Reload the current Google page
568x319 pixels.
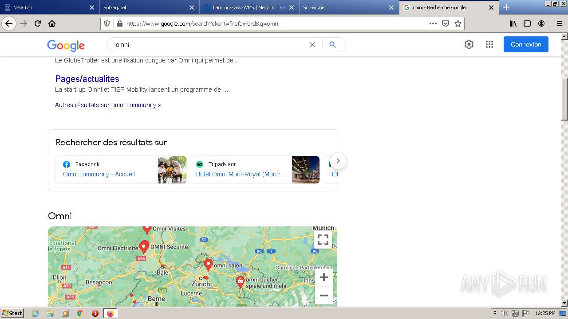38,23
